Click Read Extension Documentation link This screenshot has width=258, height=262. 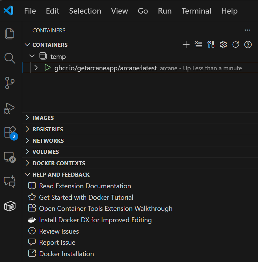[x=85, y=186]
